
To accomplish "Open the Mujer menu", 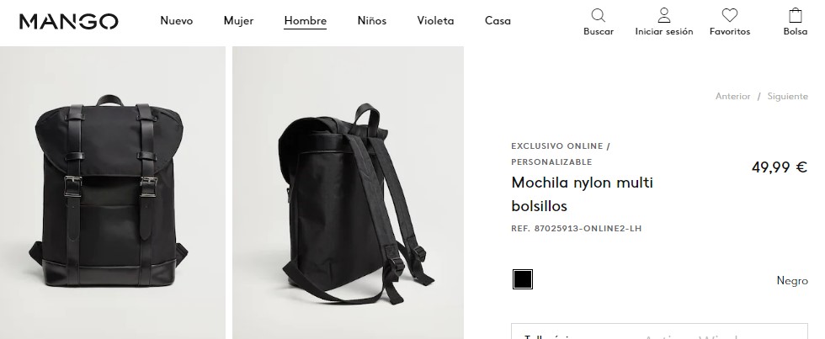I will pos(238,21).
